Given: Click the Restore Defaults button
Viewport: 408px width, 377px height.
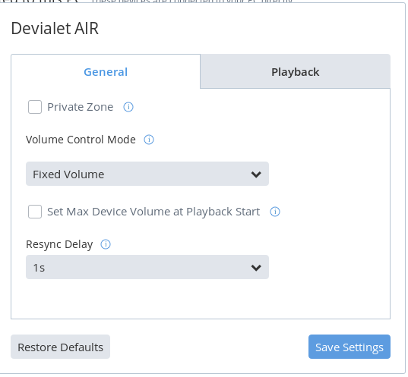Looking at the screenshot, I should pyautogui.click(x=60, y=347).
